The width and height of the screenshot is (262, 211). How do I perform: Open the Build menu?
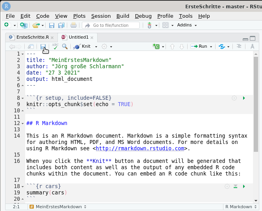[123, 16]
